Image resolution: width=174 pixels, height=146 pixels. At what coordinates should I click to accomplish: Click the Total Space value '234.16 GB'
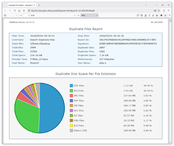36,55
